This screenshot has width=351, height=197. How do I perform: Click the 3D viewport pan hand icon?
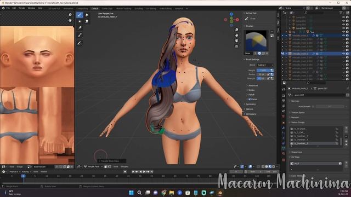click(x=236, y=35)
